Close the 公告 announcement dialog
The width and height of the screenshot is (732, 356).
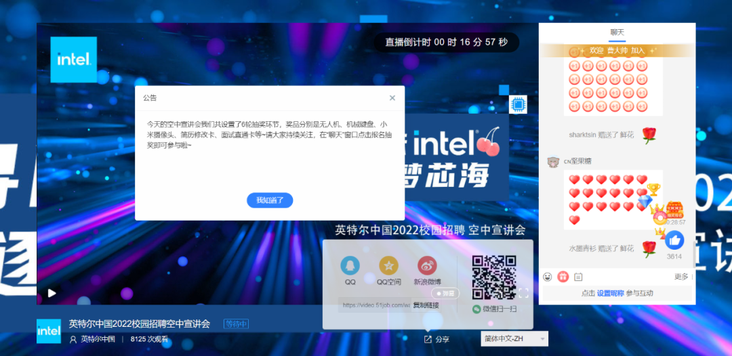392,98
